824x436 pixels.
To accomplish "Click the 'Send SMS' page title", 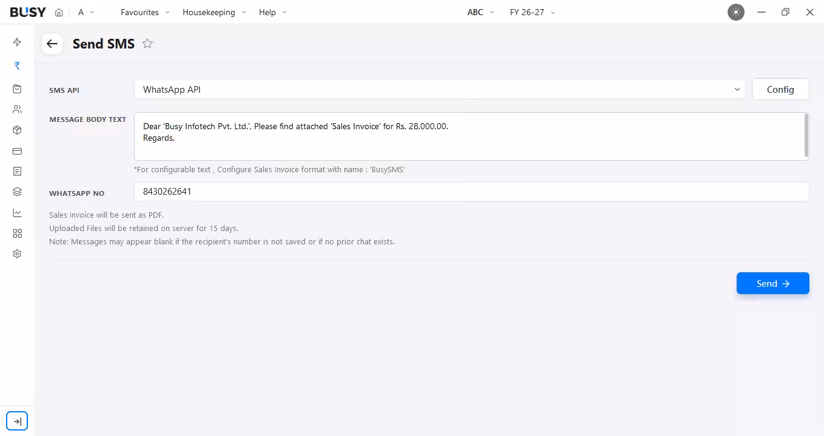I will coord(104,44).
